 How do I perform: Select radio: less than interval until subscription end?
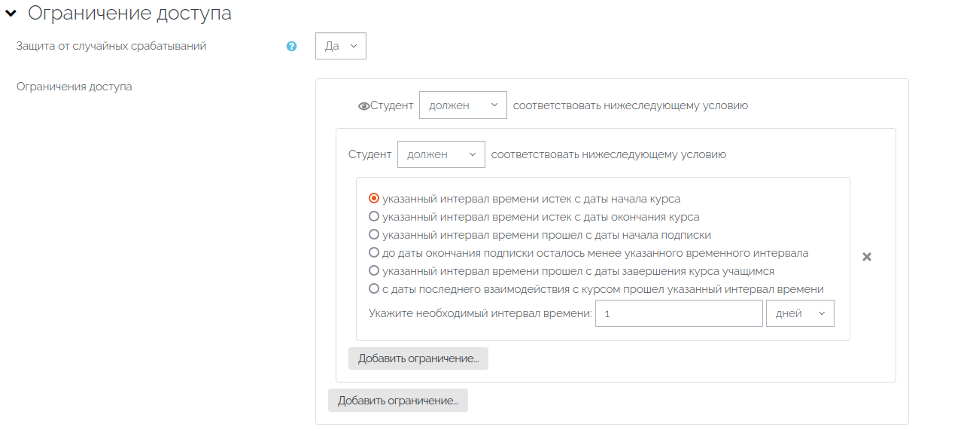pyautogui.click(x=374, y=253)
